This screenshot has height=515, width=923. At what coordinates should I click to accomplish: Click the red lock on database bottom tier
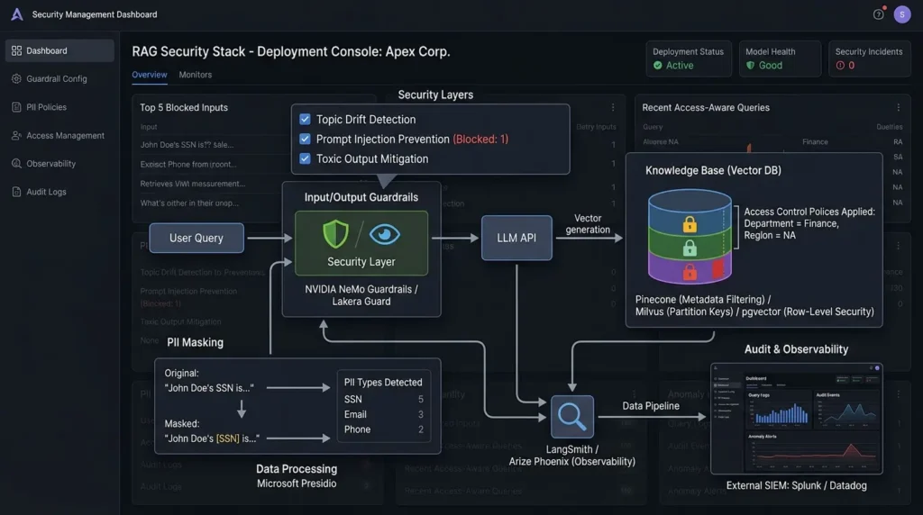[x=690, y=272]
